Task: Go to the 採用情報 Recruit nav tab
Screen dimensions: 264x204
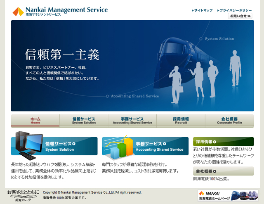Action: point(181,121)
